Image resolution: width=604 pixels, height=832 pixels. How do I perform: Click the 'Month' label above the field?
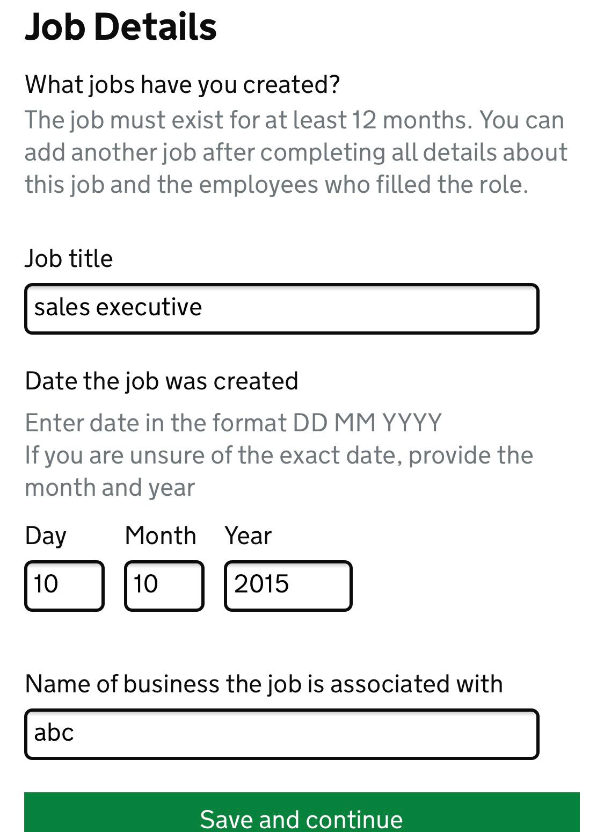click(x=161, y=536)
